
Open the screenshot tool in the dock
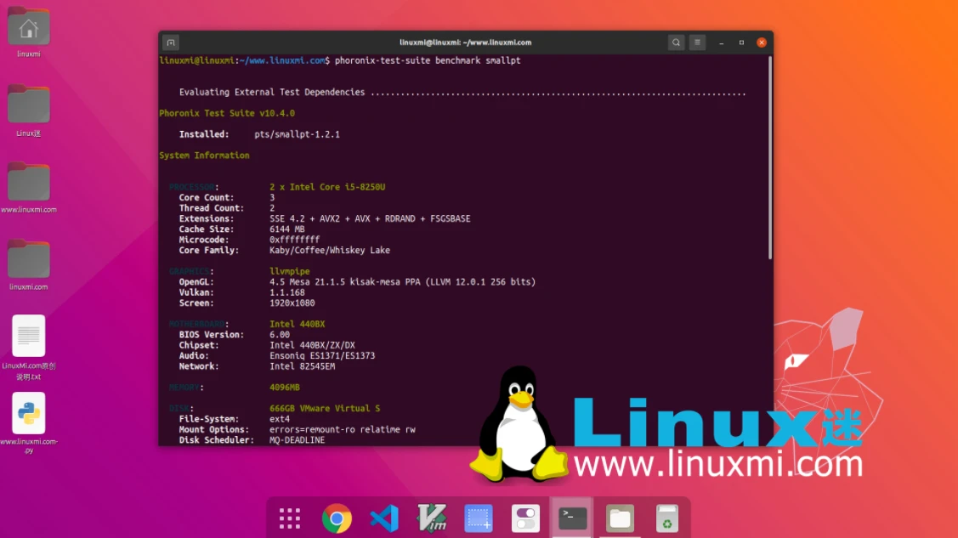point(479,518)
